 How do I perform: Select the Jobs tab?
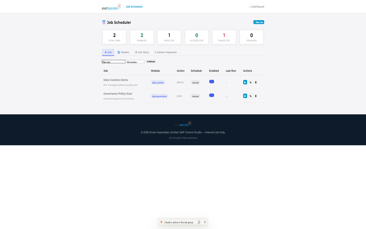tap(108, 52)
